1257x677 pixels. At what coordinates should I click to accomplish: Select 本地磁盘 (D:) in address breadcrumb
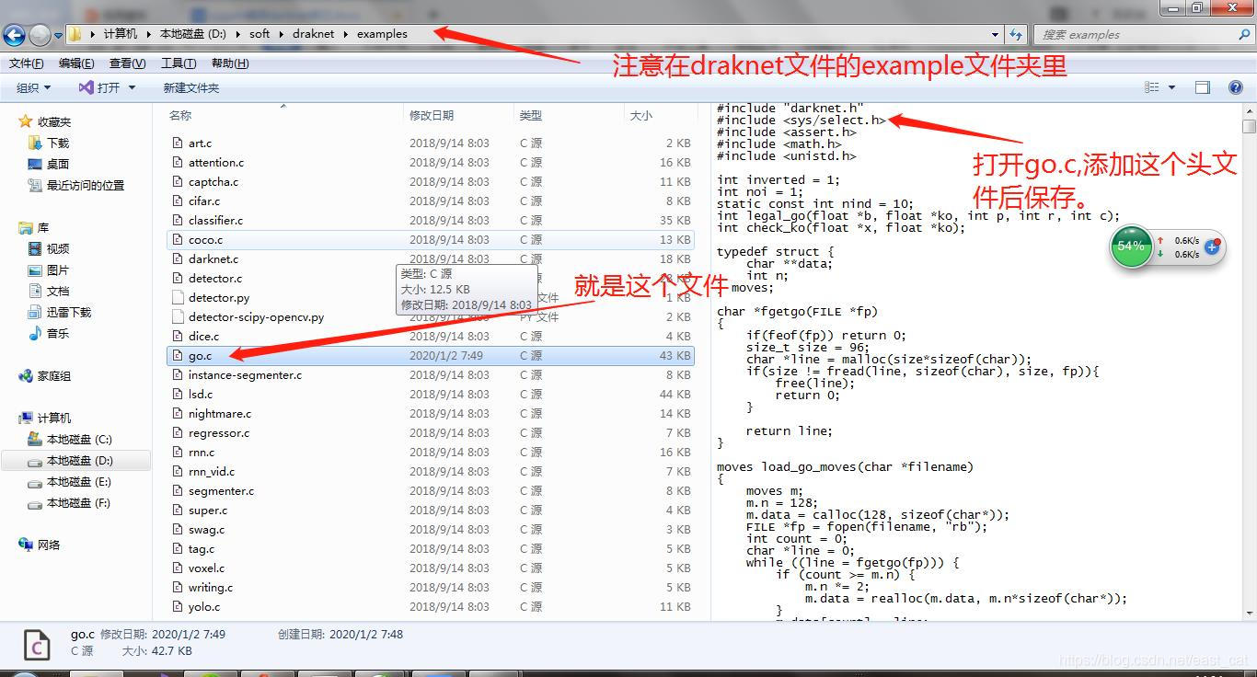click(192, 34)
